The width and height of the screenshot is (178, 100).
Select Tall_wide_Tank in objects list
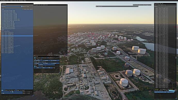[5, 31]
